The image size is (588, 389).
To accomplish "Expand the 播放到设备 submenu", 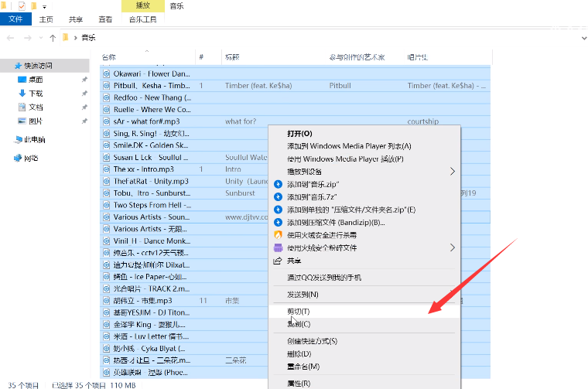I will pyautogui.click(x=364, y=172).
